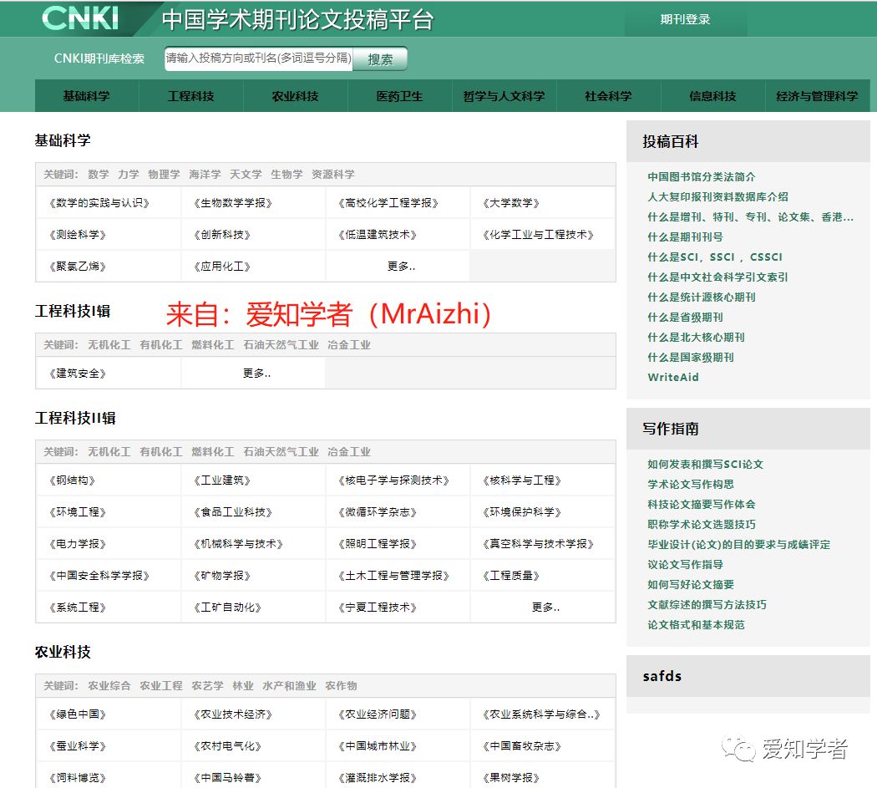Open journal 《蚕业科学》
The height and width of the screenshot is (788, 877).
click(x=78, y=747)
